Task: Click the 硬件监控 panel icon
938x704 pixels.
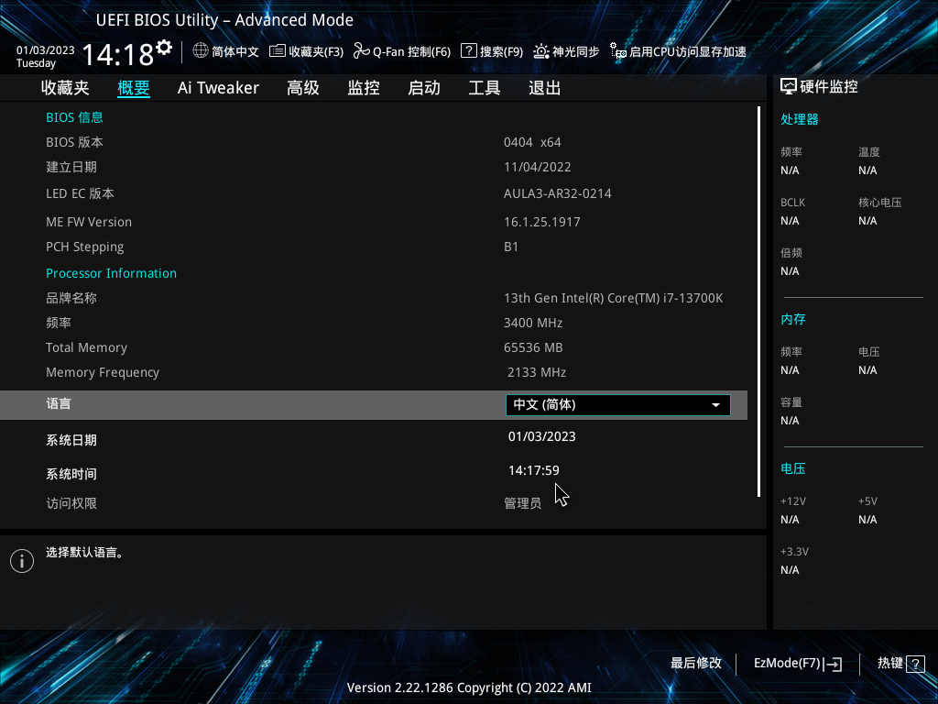Action: 790,85
